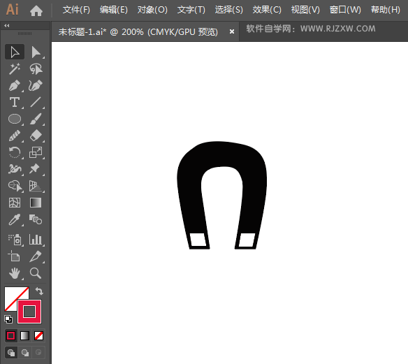Select the Magic Wand tool

click(x=15, y=68)
